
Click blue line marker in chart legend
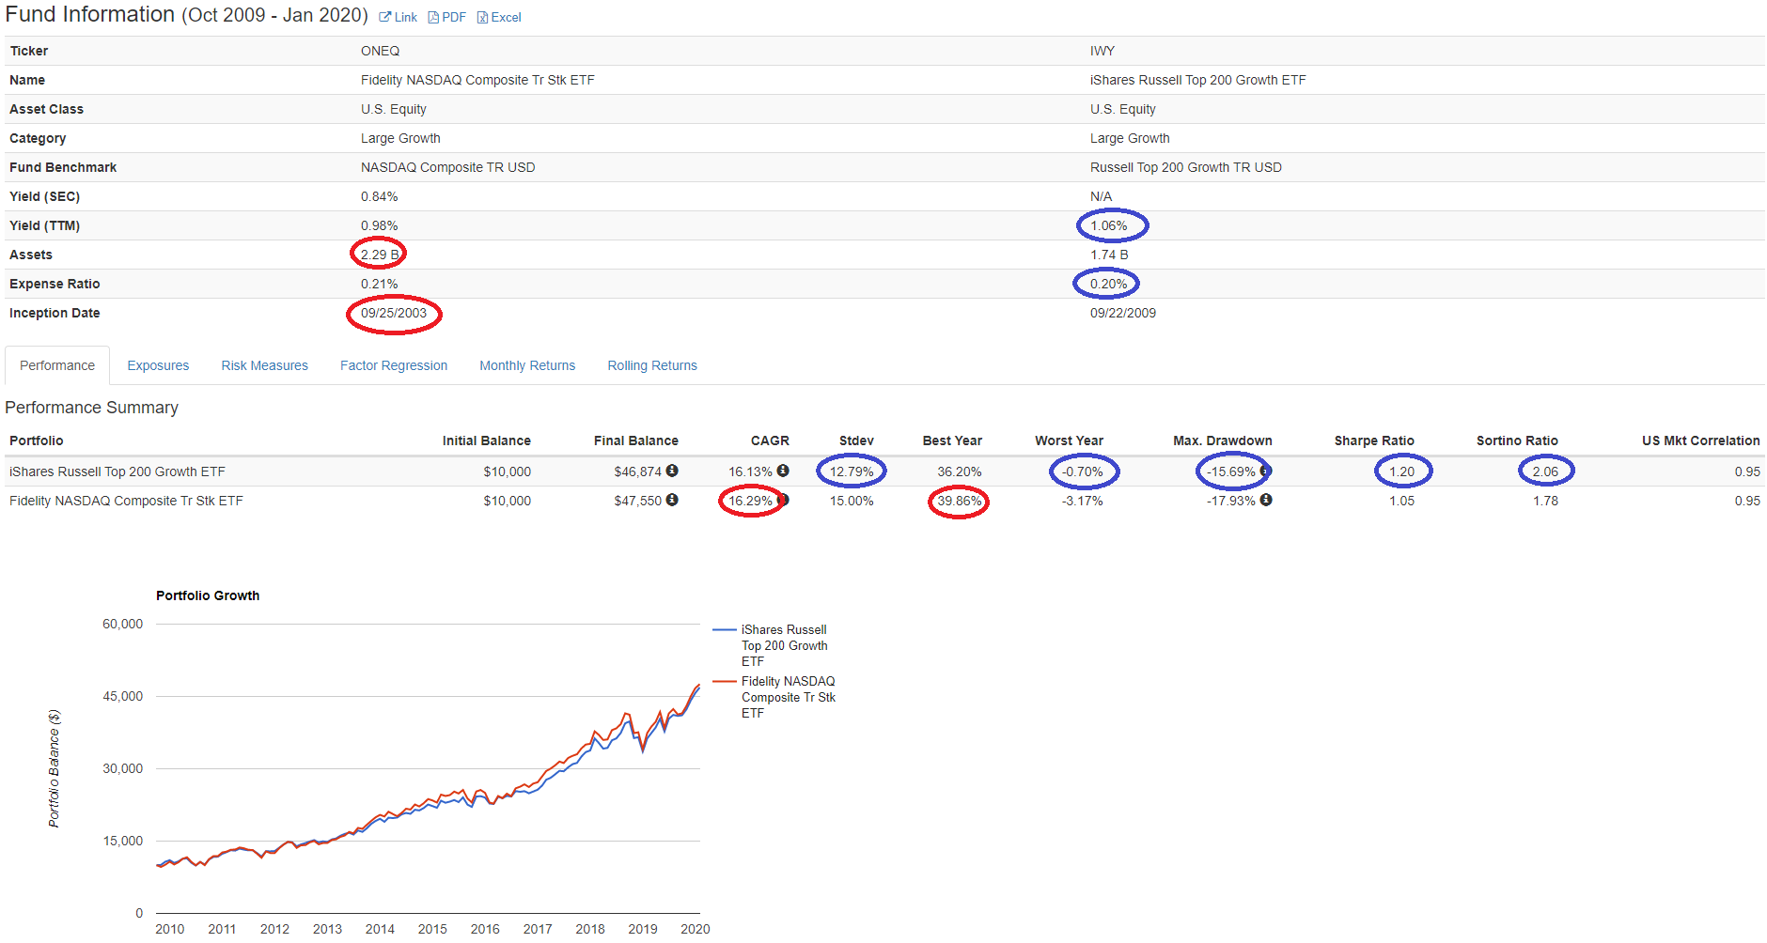(x=724, y=629)
